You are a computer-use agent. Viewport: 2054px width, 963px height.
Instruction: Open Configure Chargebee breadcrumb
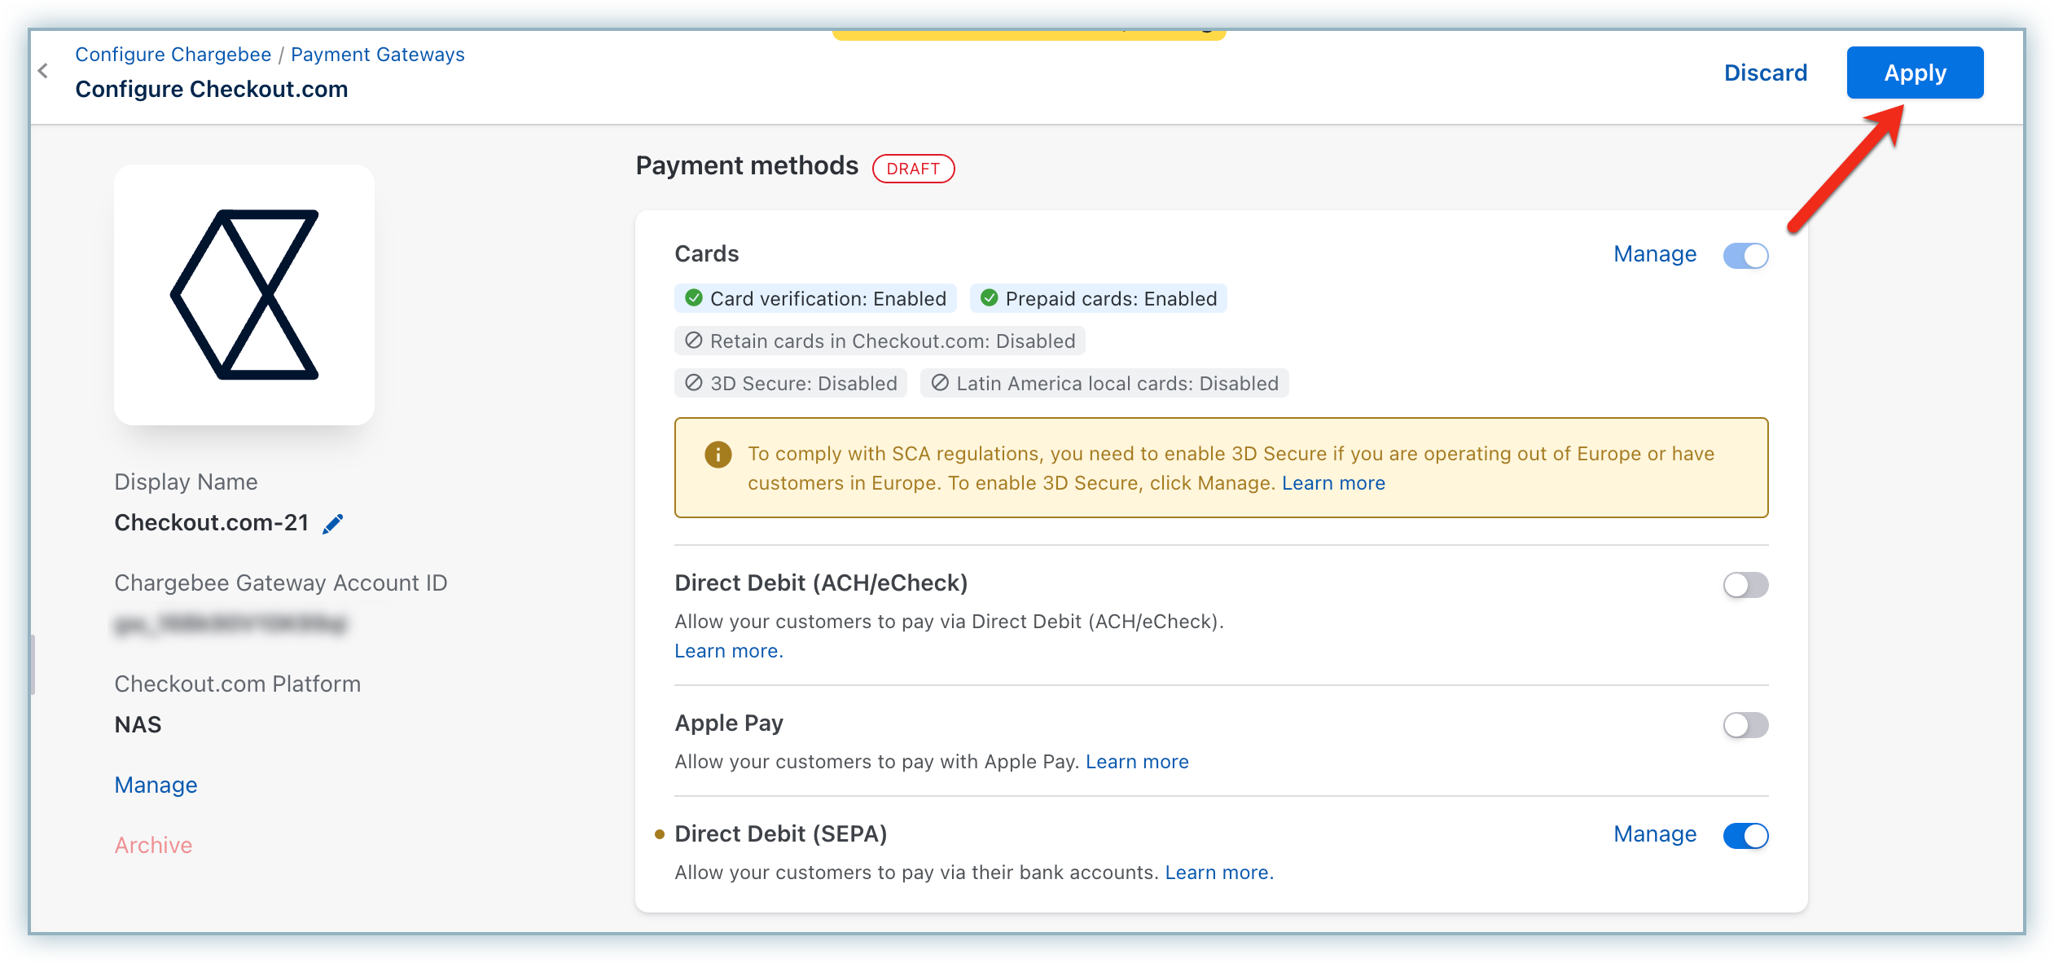coord(173,55)
